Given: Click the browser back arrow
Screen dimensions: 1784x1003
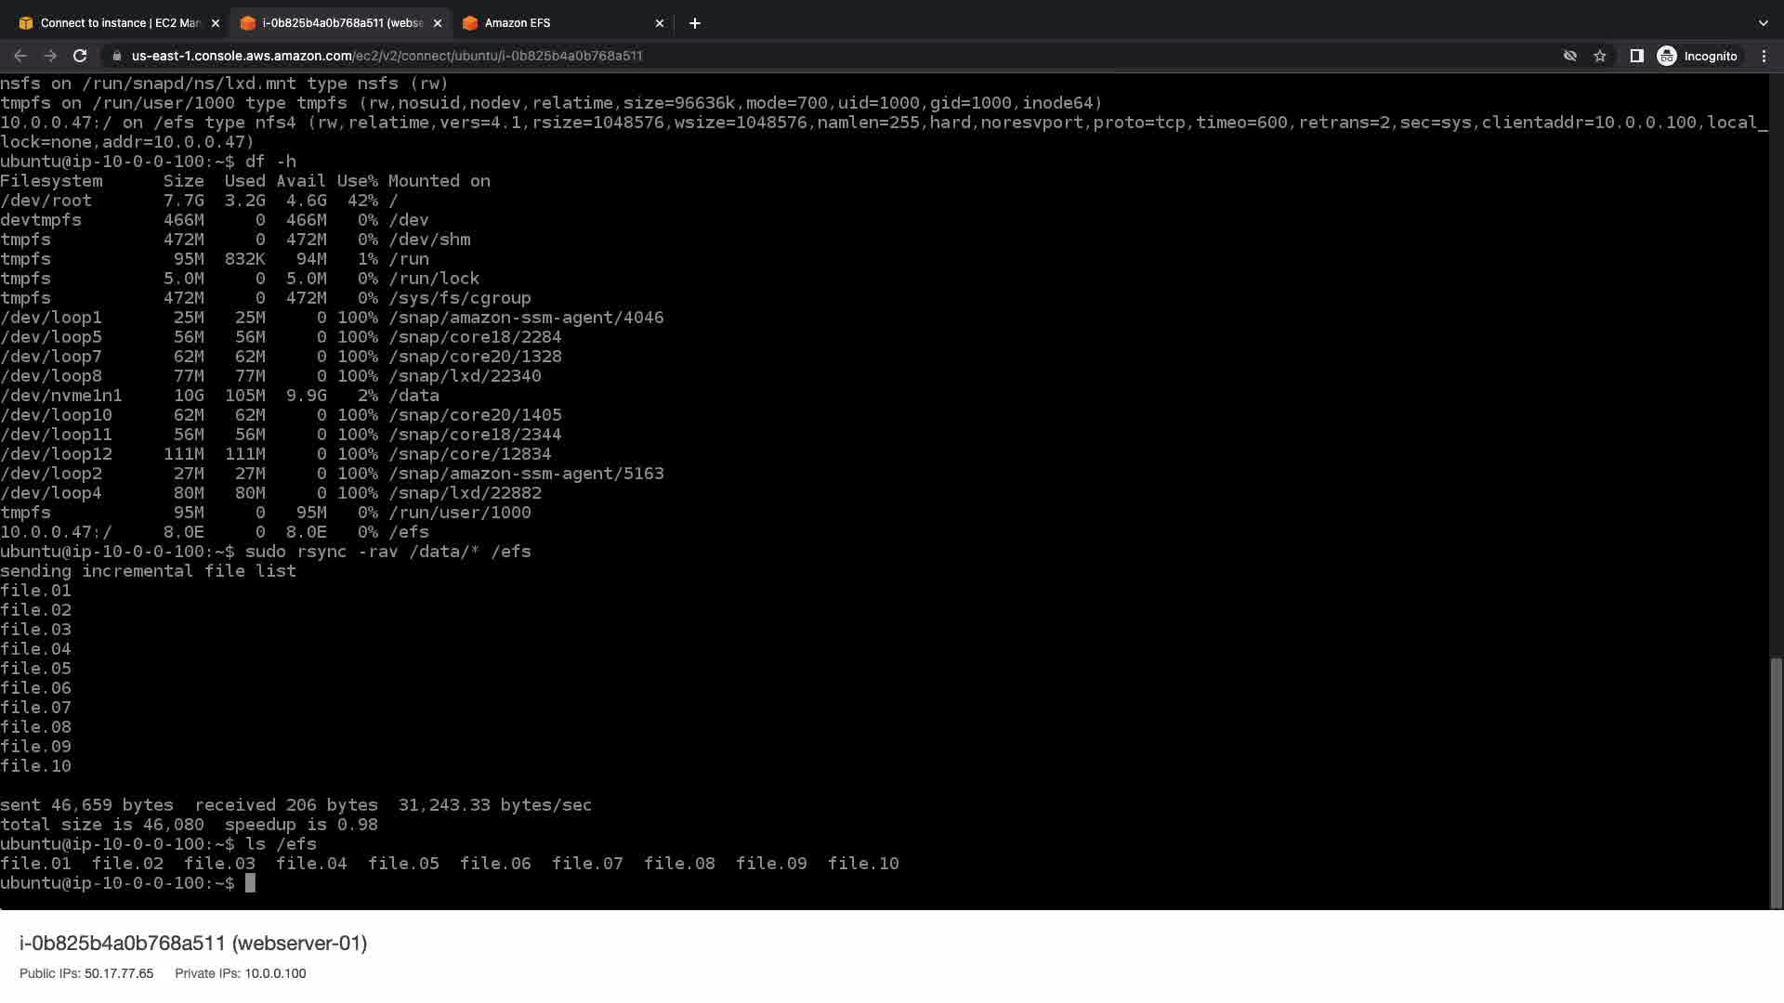Looking at the screenshot, I should pos(20,56).
